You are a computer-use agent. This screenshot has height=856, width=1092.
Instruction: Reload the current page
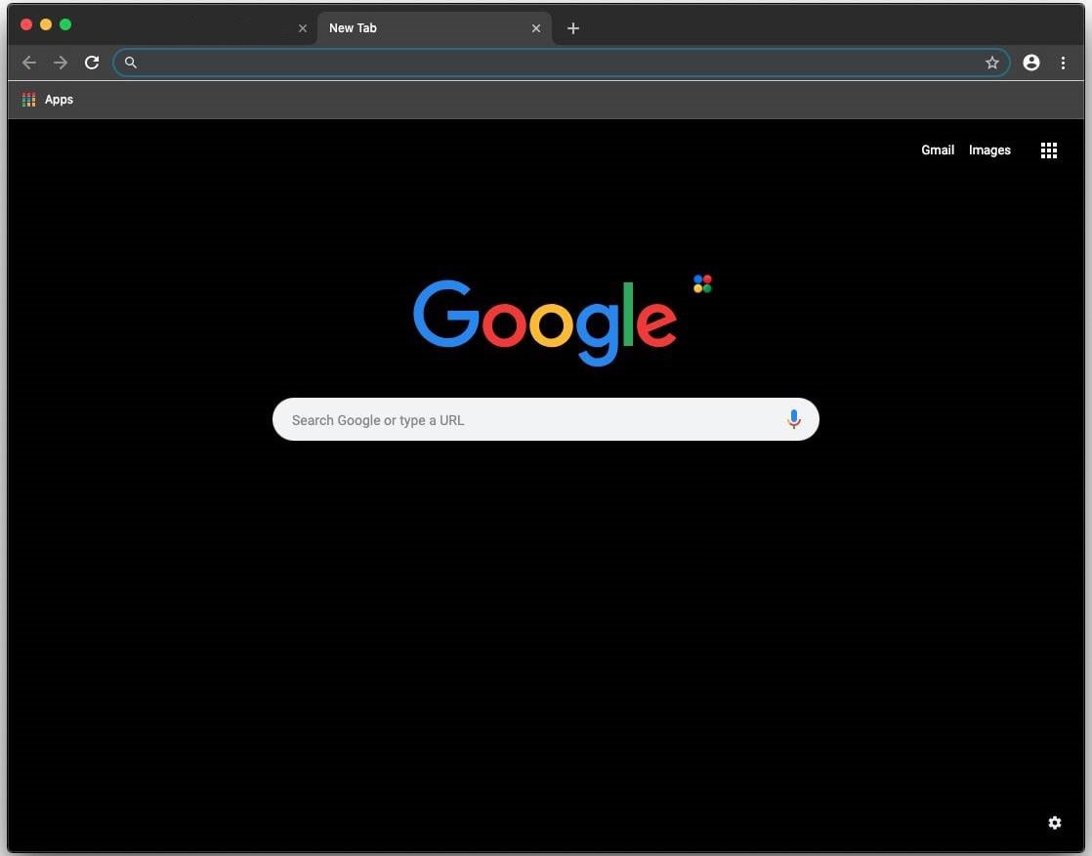click(x=92, y=63)
